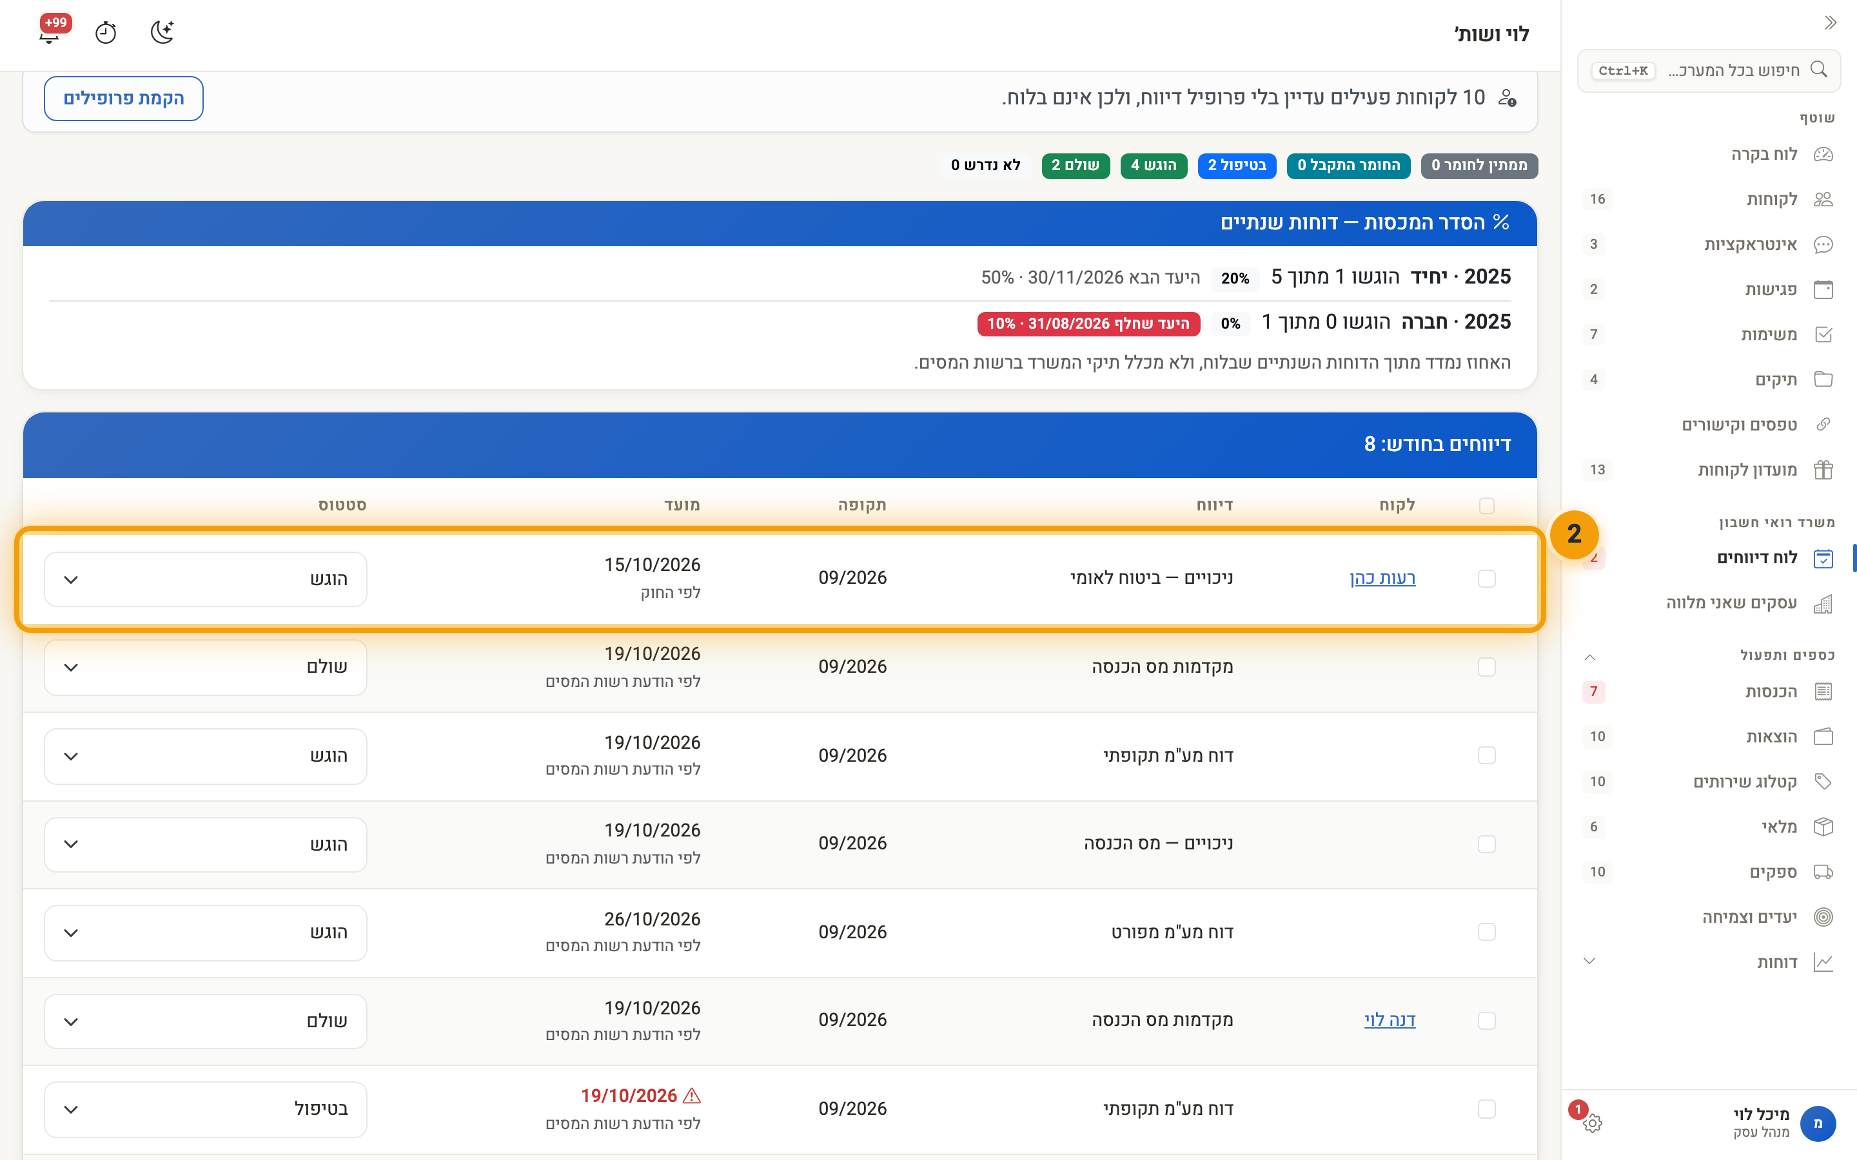
Task: Click the הכנסות icon in sidebar
Action: [1822, 691]
